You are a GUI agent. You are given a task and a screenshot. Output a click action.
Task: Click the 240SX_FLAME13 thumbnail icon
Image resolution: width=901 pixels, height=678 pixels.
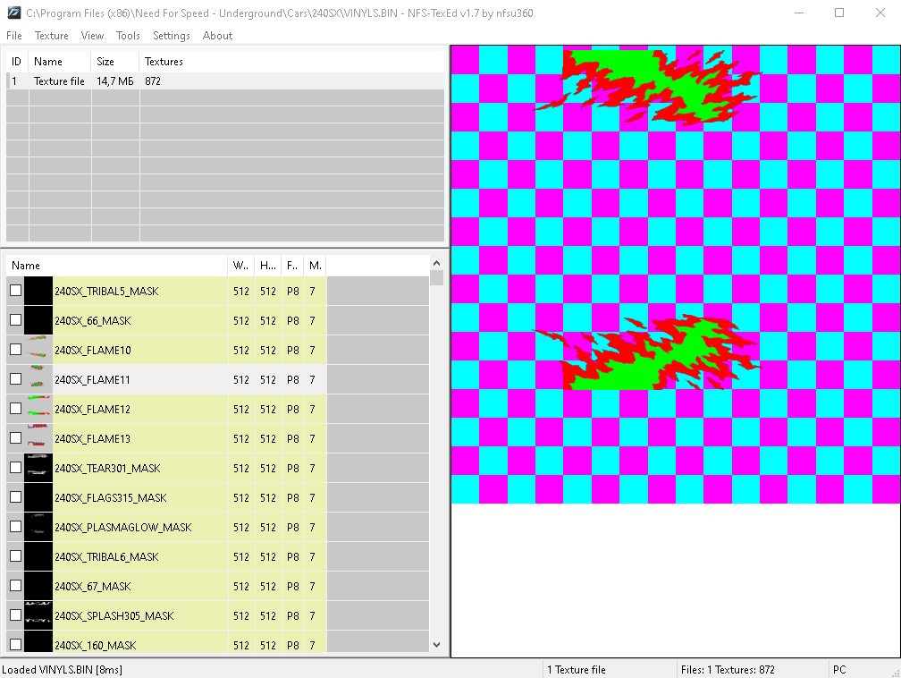pyautogui.click(x=38, y=438)
